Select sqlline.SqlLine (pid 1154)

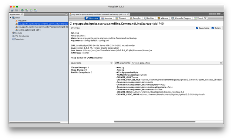click(x=30, y=30)
